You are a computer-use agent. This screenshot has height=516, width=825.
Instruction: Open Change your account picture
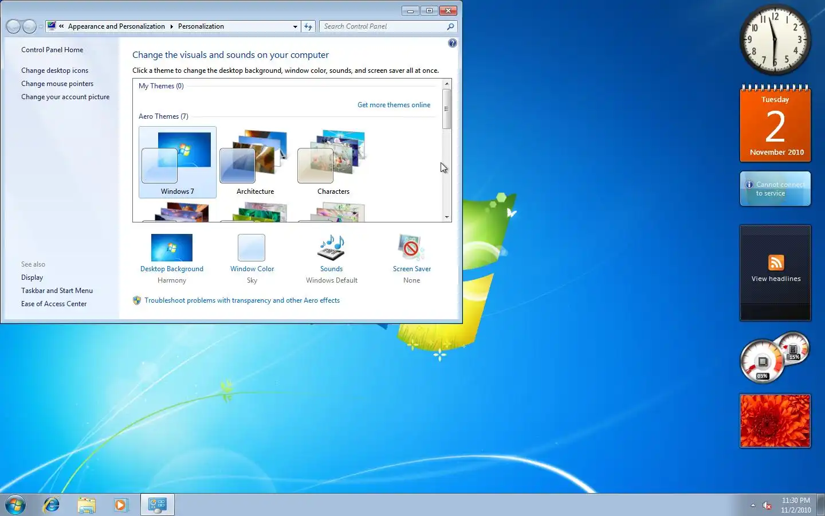point(65,97)
